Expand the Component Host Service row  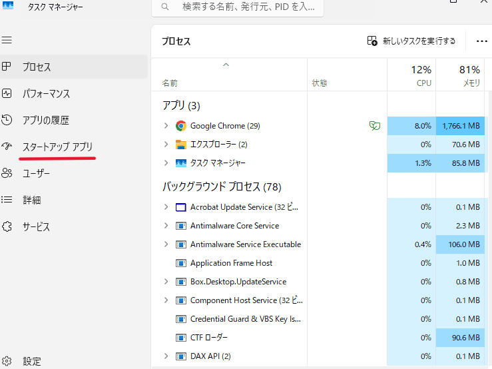tap(166, 300)
